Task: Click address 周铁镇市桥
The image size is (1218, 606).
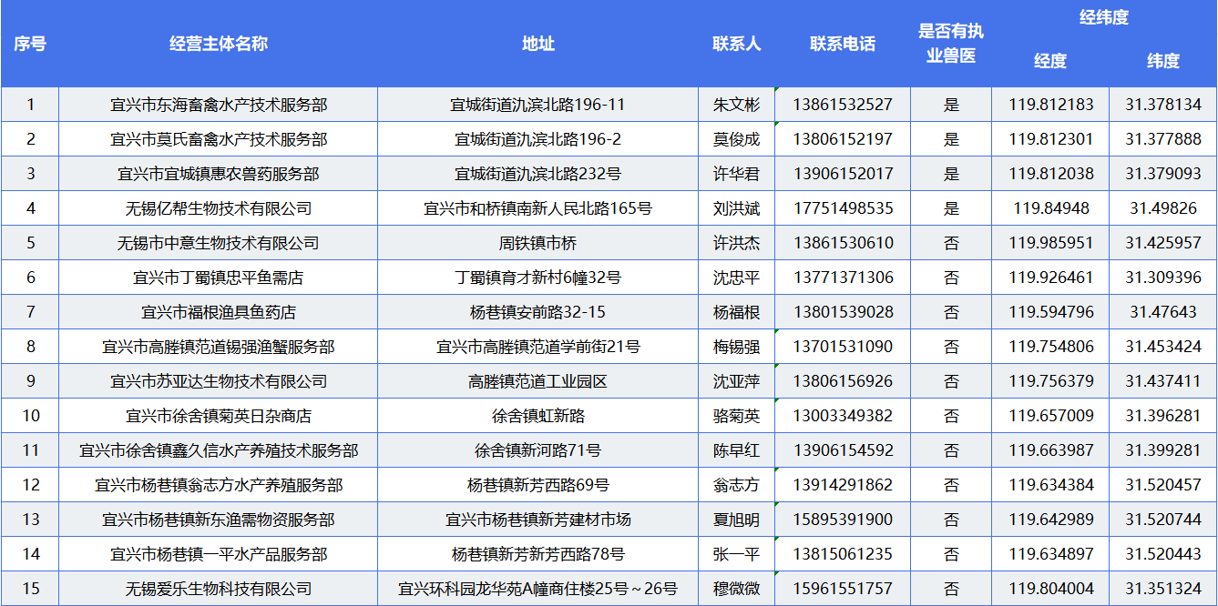Action: [x=538, y=243]
